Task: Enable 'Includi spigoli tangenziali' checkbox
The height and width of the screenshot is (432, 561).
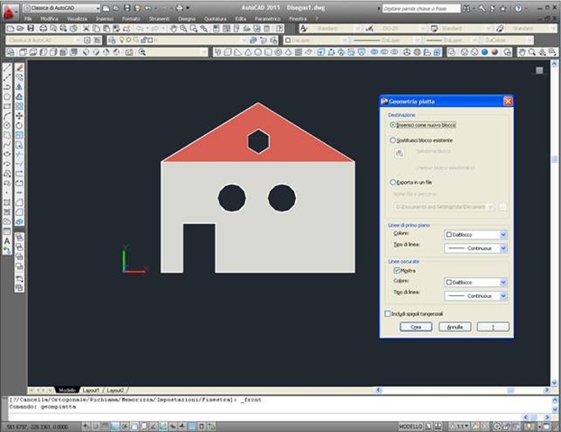Action: tap(388, 313)
